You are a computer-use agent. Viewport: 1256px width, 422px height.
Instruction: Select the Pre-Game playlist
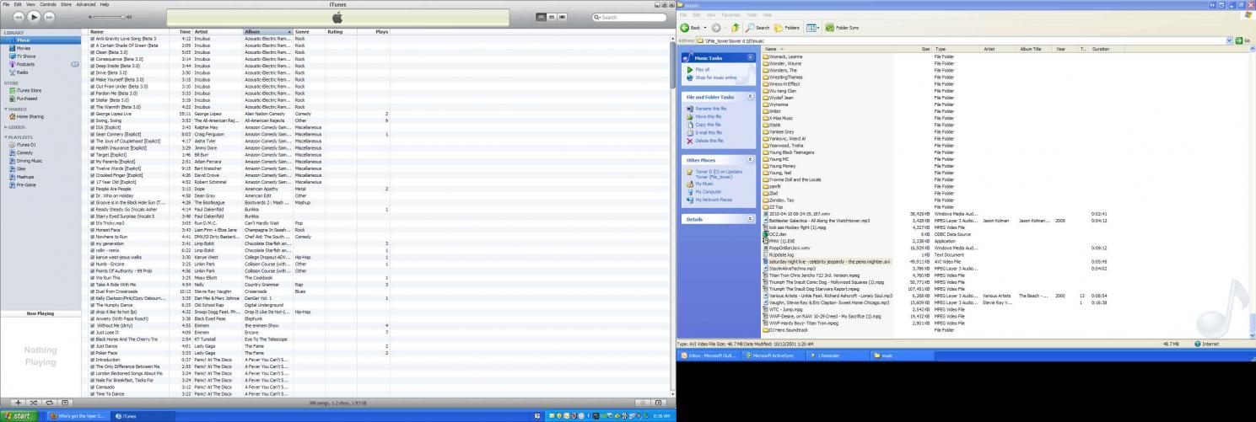click(26, 184)
